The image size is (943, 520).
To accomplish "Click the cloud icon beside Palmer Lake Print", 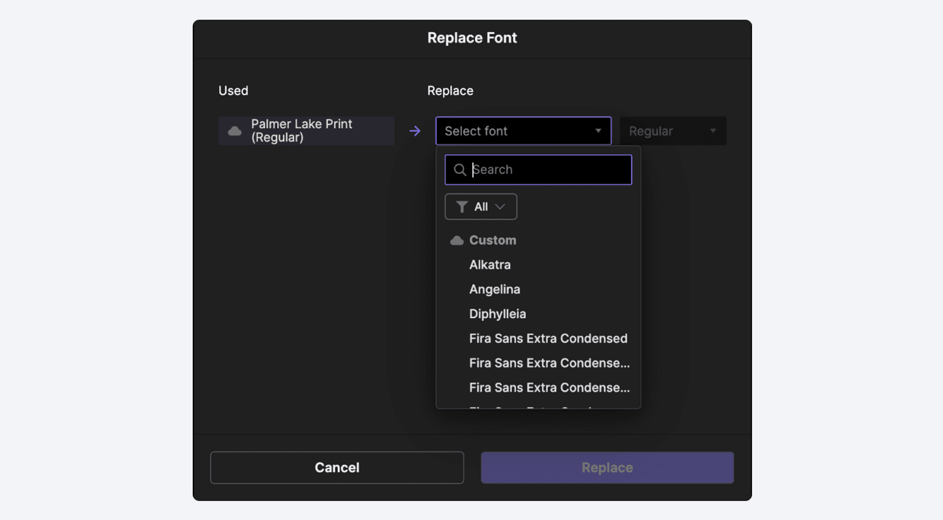I will [x=235, y=131].
